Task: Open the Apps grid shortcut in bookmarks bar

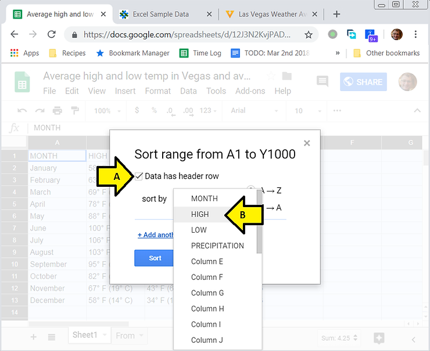Action: (x=24, y=53)
